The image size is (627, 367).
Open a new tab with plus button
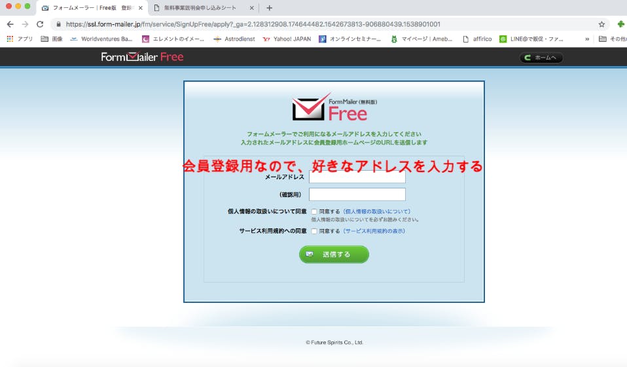pos(269,8)
